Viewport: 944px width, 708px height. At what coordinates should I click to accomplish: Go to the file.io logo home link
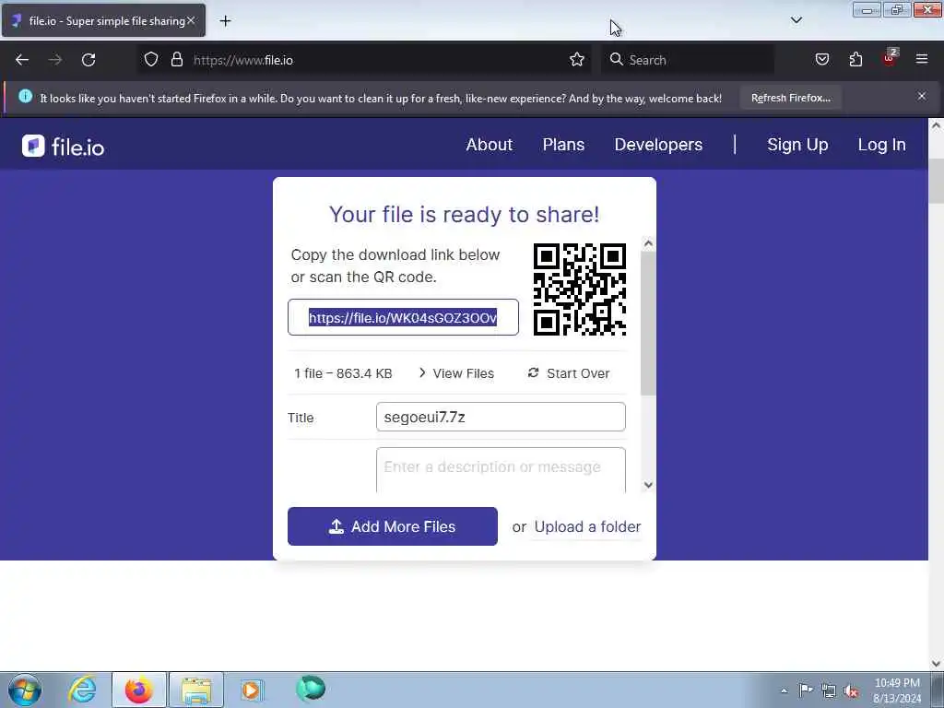pyautogui.click(x=64, y=147)
